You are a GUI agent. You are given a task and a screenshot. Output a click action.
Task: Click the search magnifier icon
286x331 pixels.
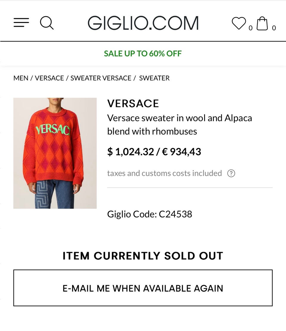(47, 23)
